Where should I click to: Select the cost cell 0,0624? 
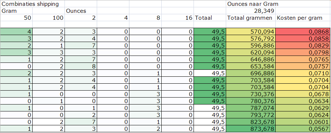303,115
